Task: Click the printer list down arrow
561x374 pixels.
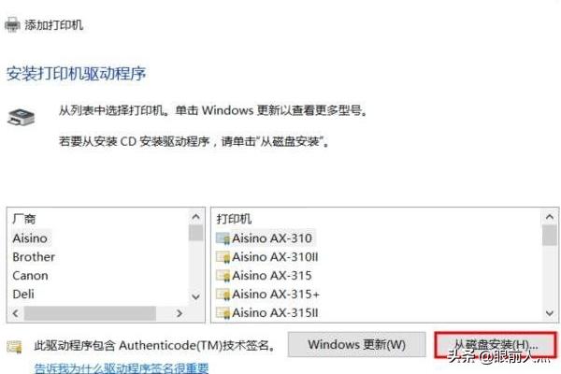Action: pyautogui.click(x=550, y=313)
